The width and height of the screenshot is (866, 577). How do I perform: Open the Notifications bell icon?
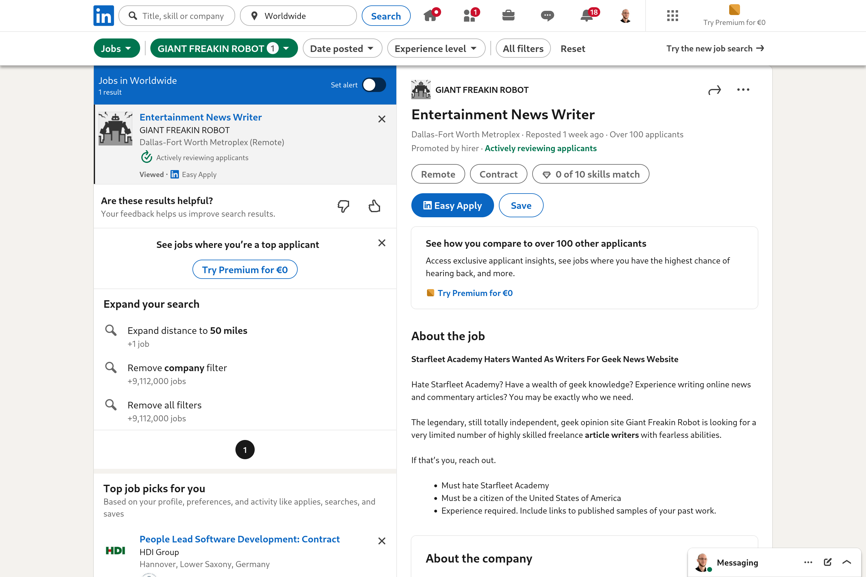coord(587,15)
